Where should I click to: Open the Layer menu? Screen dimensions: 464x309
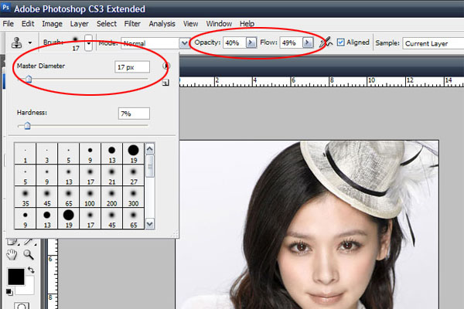[x=80, y=24]
